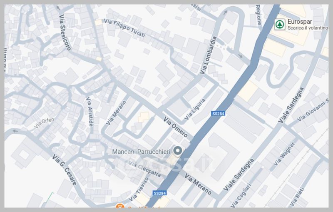Screen dimensions: 333x212
Task: Select the Via Aristide street label
Action: [89, 112]
